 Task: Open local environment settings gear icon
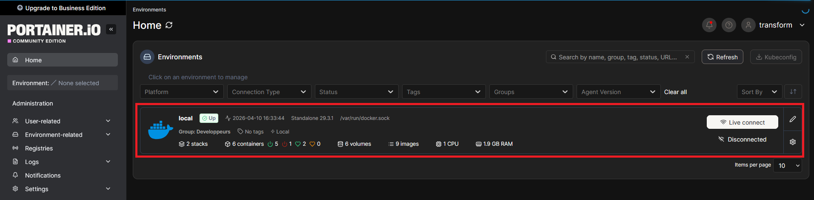coord(793,142)
